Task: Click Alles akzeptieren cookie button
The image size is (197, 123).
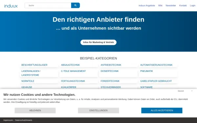Action: 162,111
